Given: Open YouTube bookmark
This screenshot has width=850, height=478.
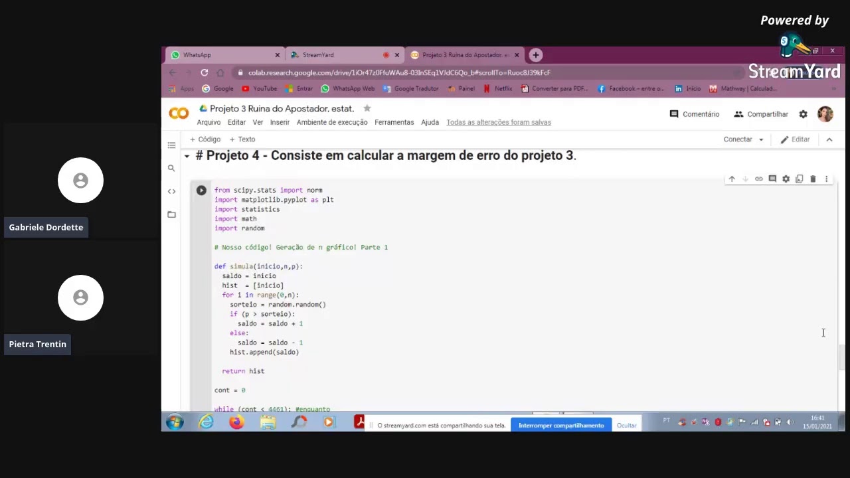Looking at the screenshot, I should (260, 88).
